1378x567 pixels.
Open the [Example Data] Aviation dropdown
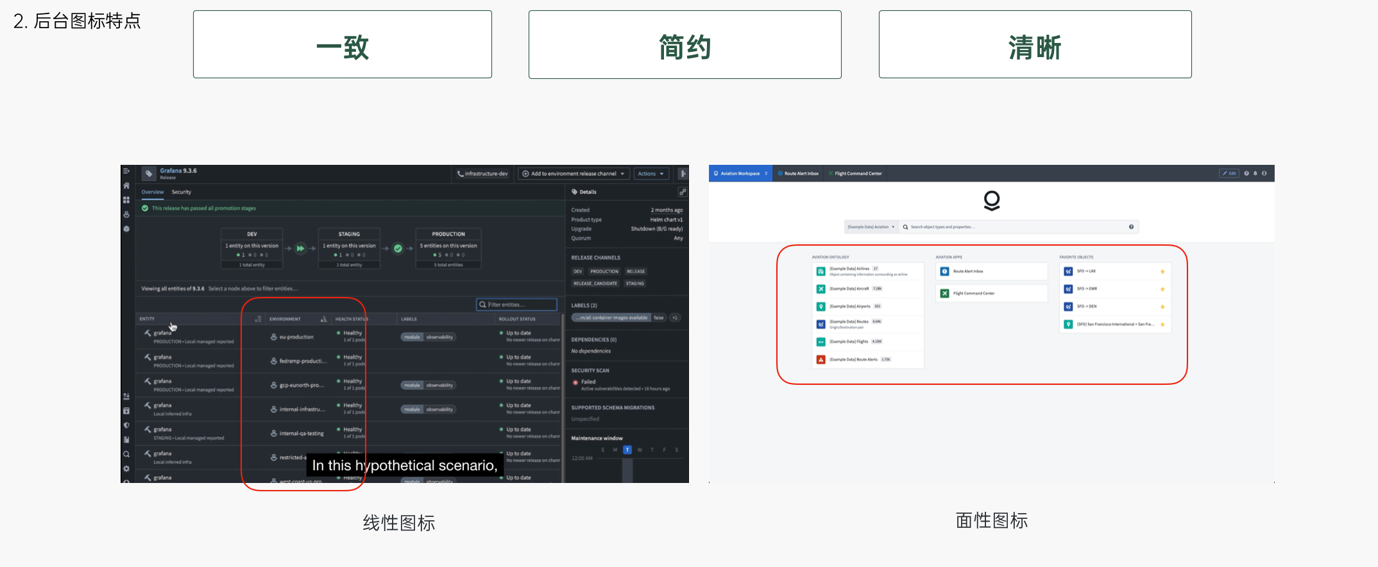[x=871, y=227]
